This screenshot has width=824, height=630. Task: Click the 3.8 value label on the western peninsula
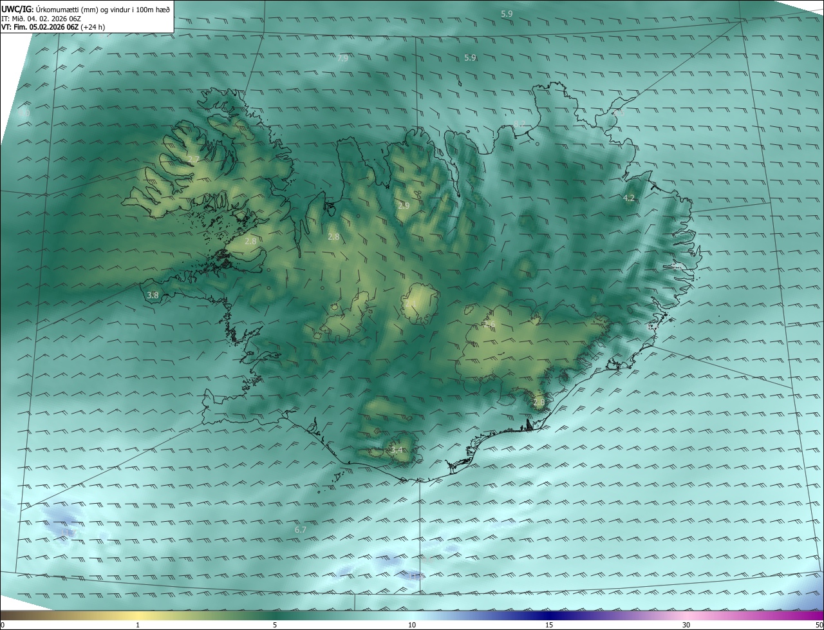(x=153, y=295)
